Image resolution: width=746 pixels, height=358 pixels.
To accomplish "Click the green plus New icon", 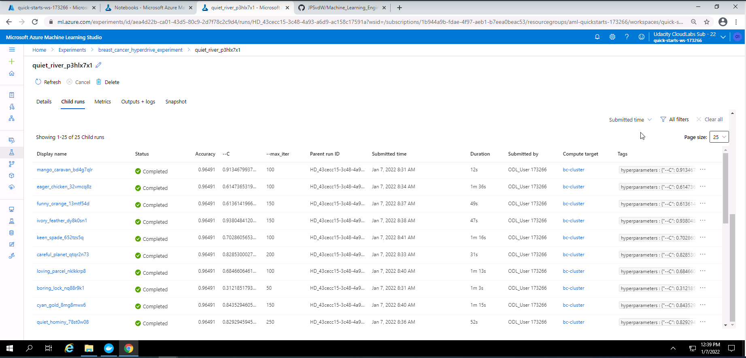I will [12, 61].
